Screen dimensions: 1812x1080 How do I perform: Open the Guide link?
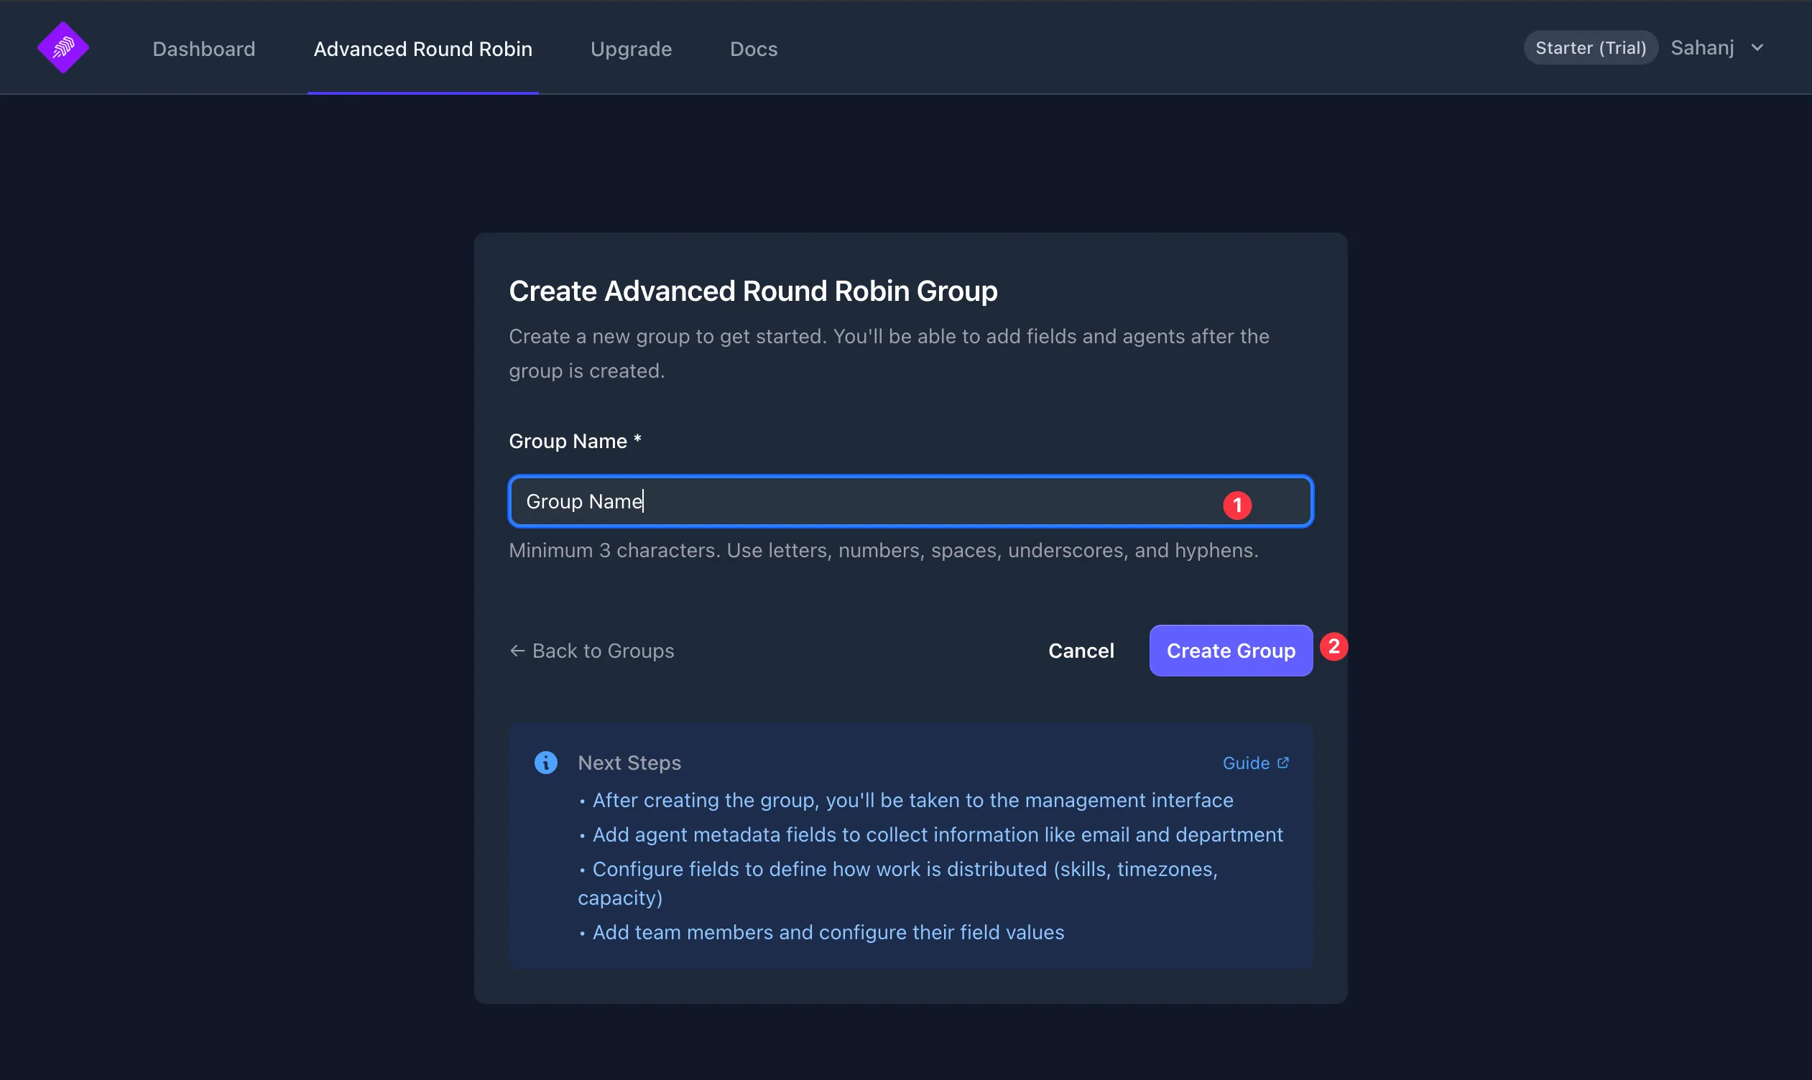(x=1247, y=762)
